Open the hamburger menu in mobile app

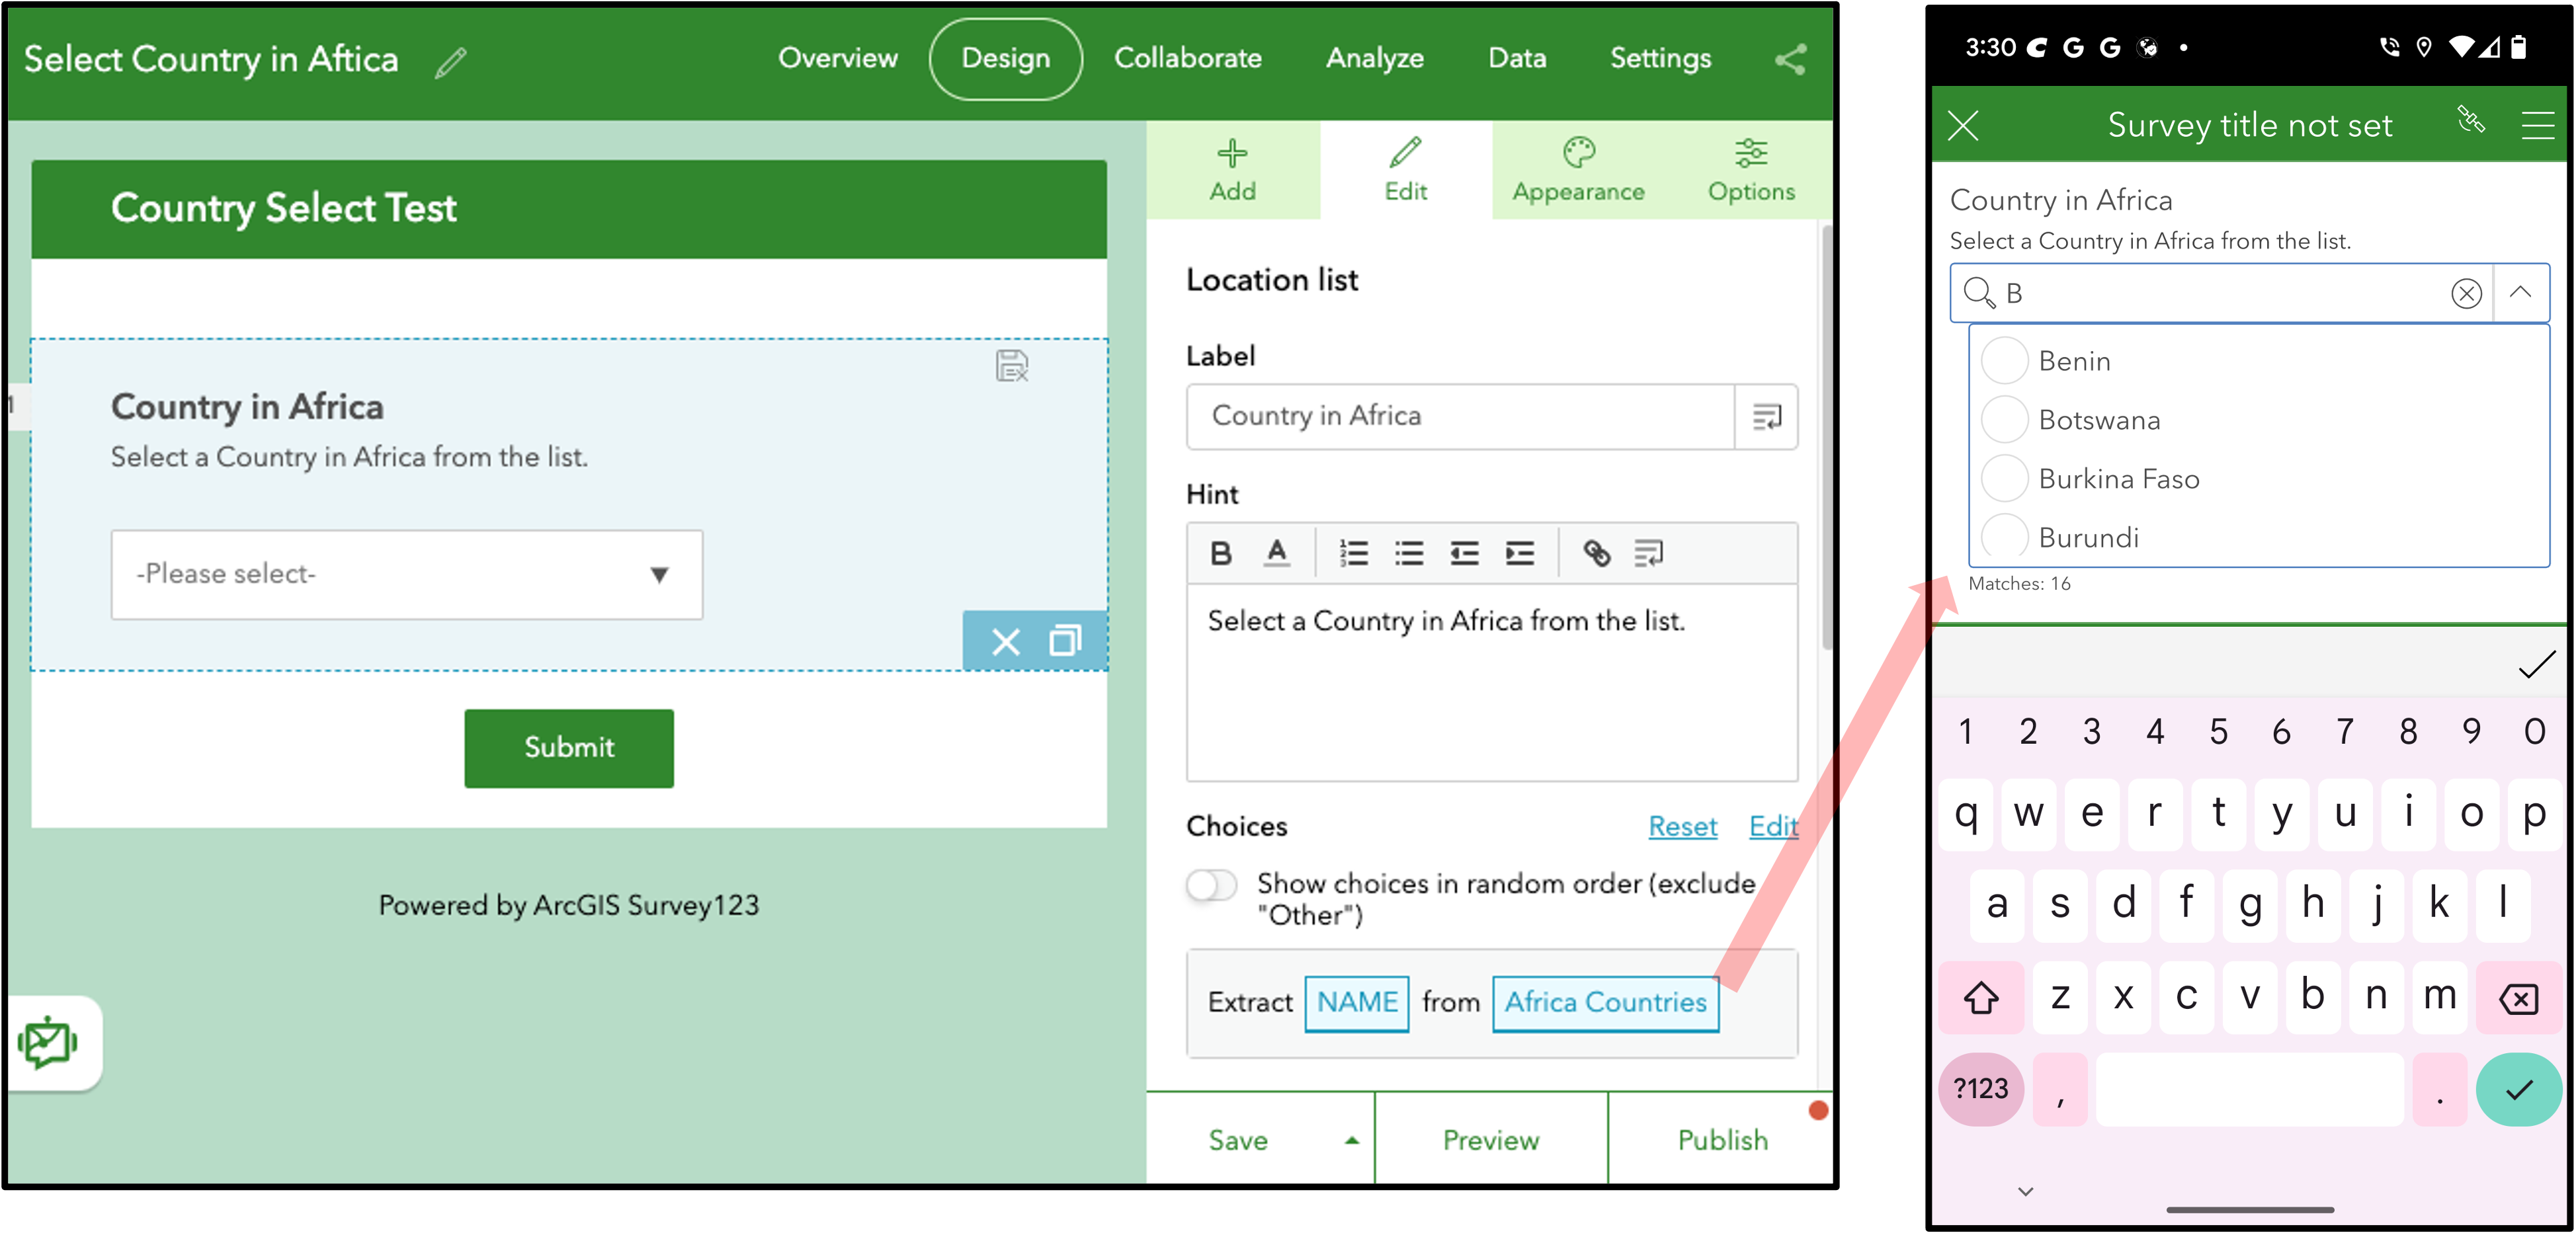(2537, 126)
